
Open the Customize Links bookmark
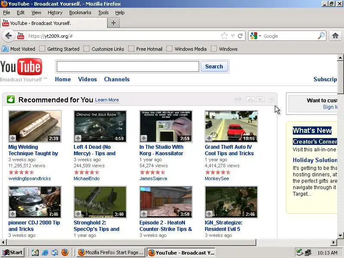[x=104, y=49]
